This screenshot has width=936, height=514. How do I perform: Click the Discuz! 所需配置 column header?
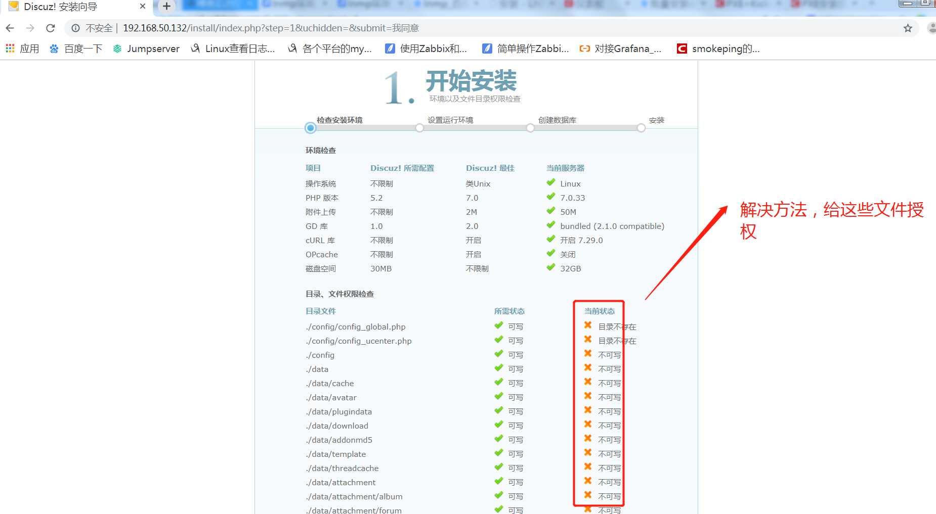(x=402, y=168)
